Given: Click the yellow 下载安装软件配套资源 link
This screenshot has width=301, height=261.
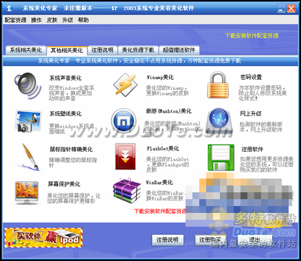Looking at the screenshot, I should tap(252, 36).
